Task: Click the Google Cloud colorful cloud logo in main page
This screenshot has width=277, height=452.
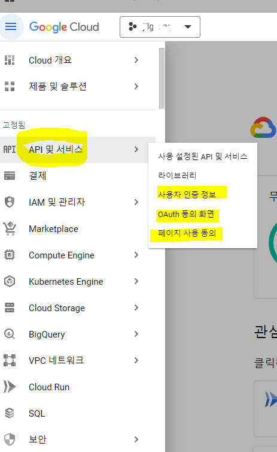Action: pos(263,128)
